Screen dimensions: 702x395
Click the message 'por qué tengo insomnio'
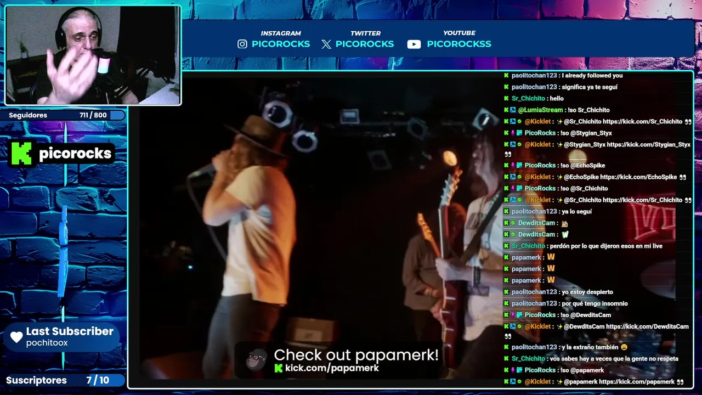(595, 304)
